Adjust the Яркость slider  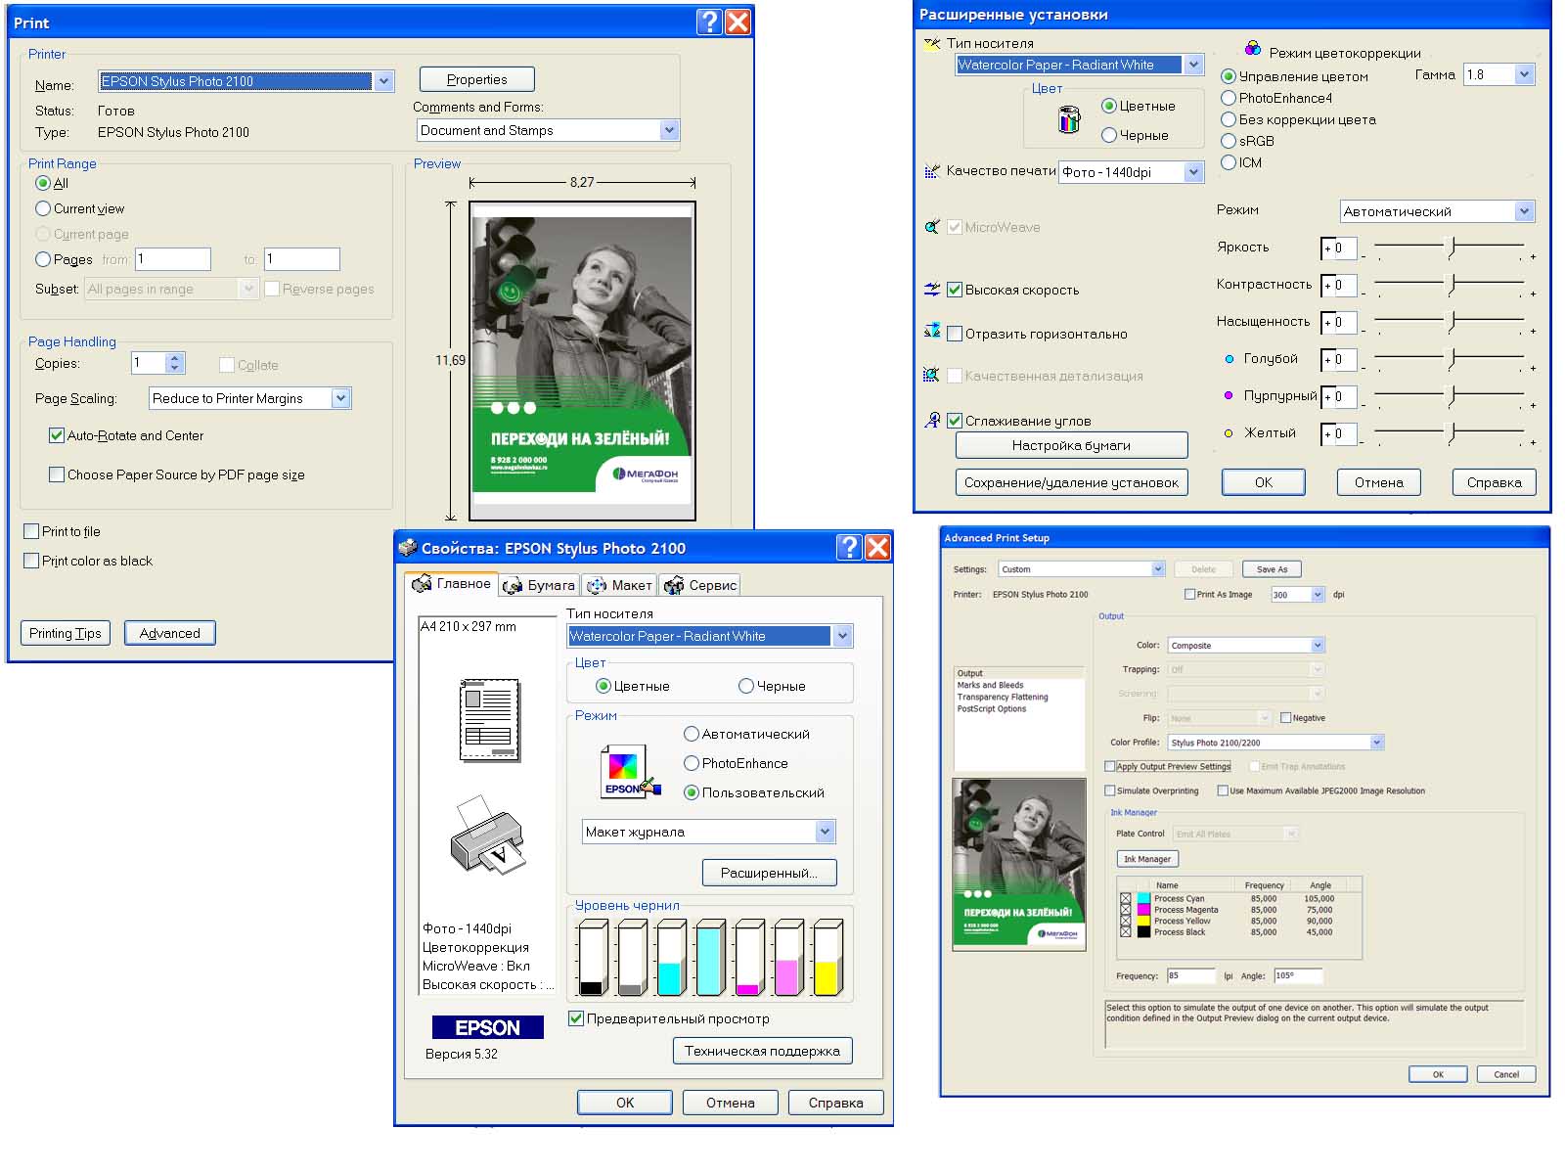click(1452, 248)
